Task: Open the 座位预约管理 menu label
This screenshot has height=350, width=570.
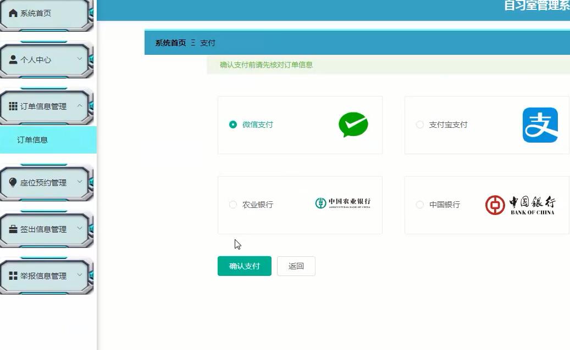Action: pyautogui.click(x=43, y=183)
